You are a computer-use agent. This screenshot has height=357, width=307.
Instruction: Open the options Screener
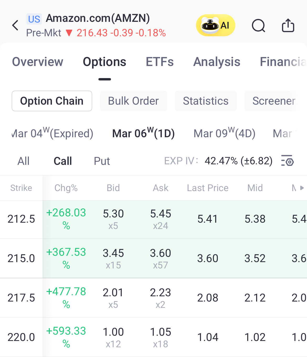click(274, 101)
